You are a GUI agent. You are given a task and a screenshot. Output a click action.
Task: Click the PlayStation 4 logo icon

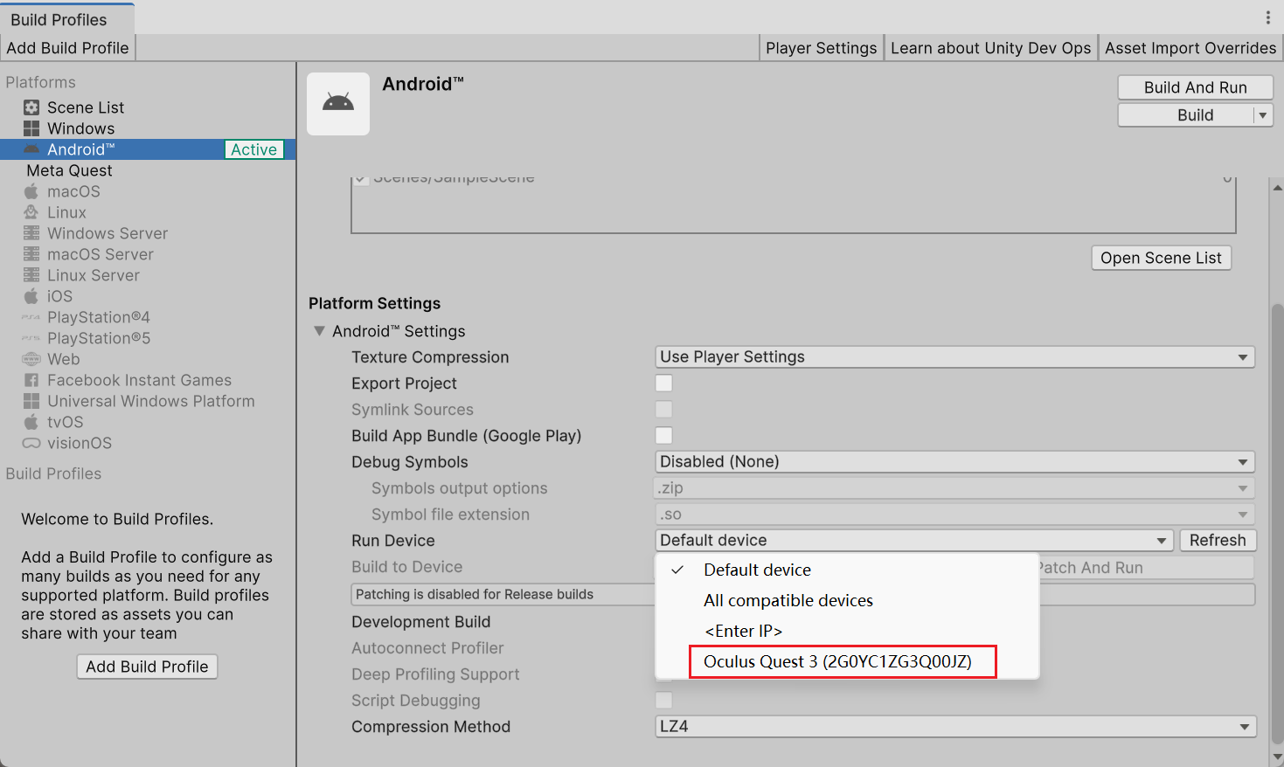pos(31,317)
